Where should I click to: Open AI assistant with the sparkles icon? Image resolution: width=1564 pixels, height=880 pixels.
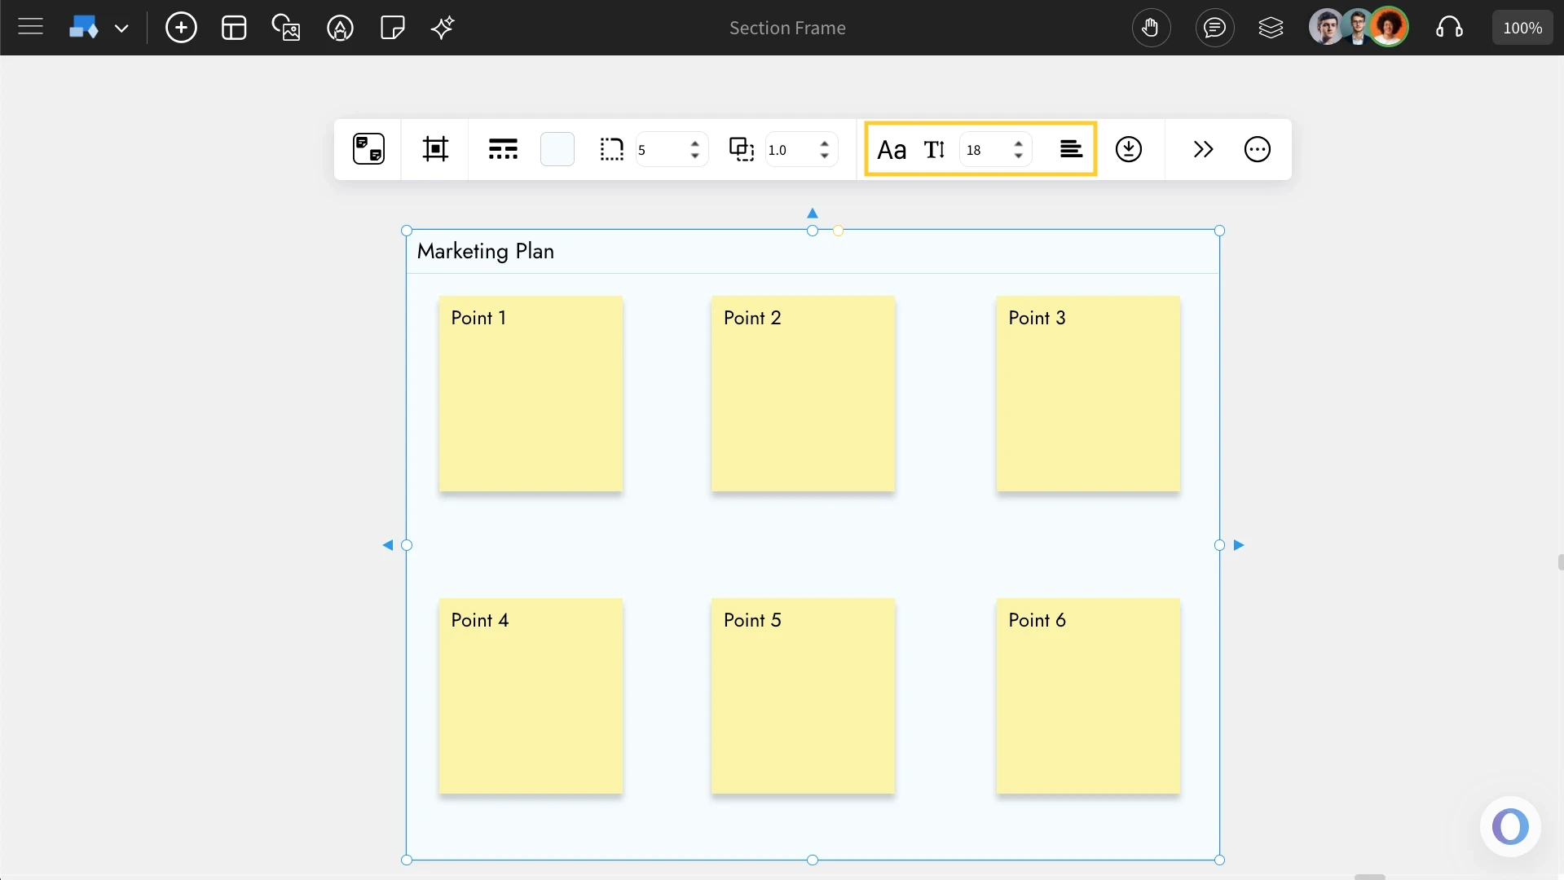pos(442,27)
